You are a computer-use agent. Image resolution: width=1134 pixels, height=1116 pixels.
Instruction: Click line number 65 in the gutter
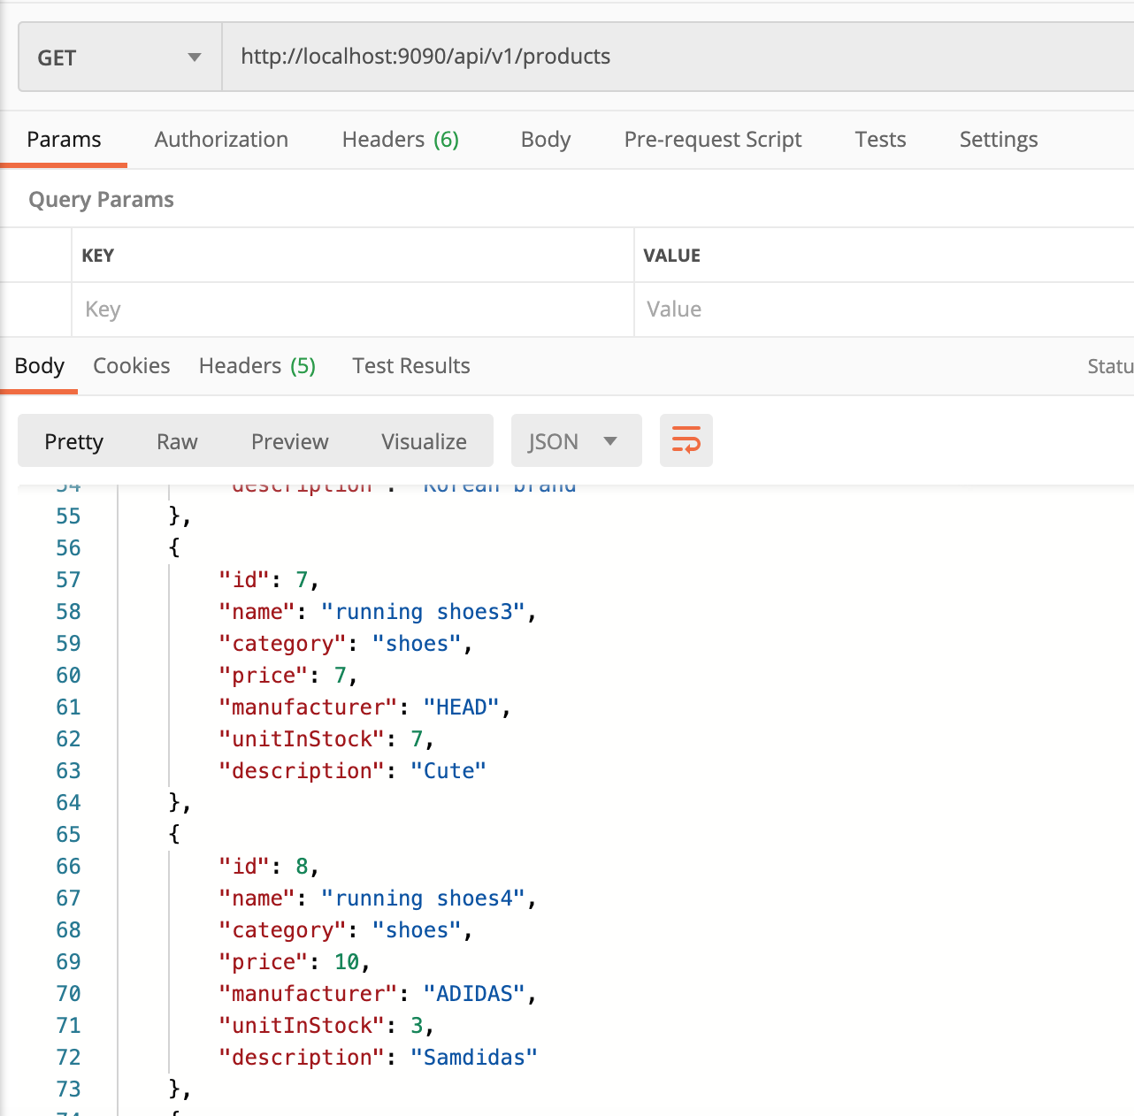click(68, 835)
